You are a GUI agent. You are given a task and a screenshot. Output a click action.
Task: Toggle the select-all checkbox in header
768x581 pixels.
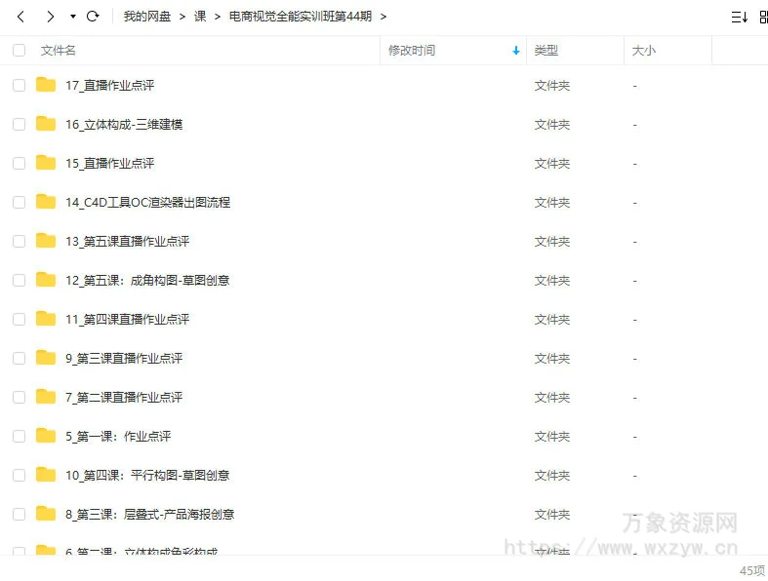coord(19,51)
